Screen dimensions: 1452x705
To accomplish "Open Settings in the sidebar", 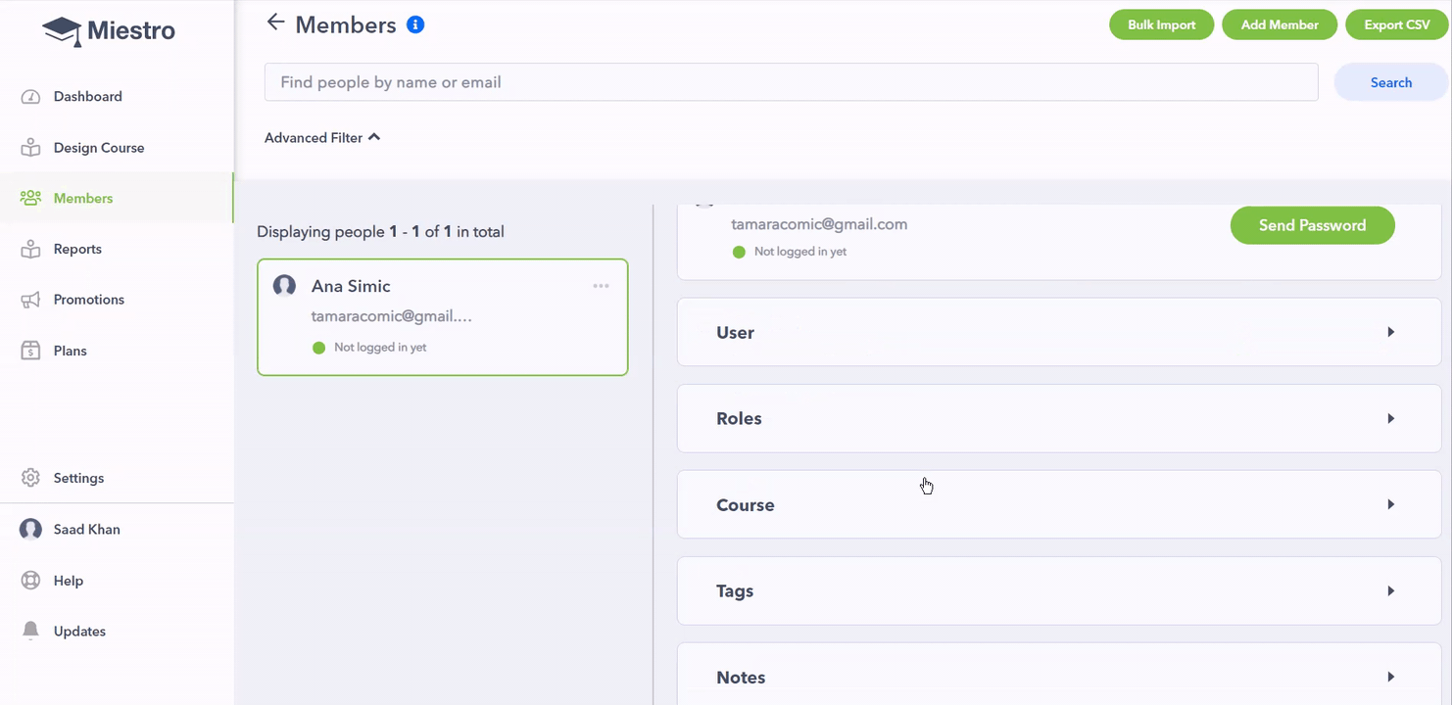I will [78, 478].
